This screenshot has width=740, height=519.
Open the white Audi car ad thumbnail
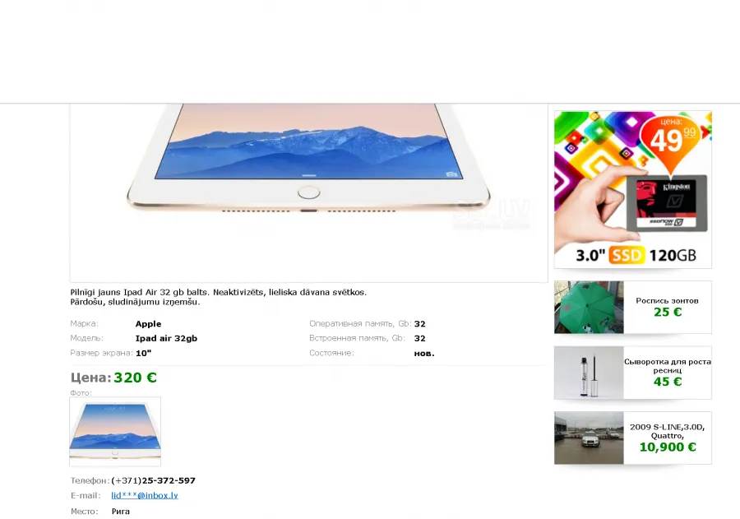[589, 438]
